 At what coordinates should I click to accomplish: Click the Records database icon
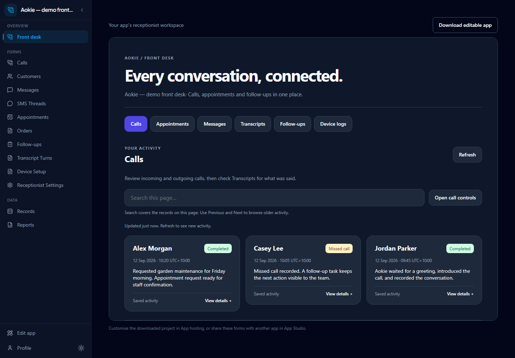(x=10, y=211)
